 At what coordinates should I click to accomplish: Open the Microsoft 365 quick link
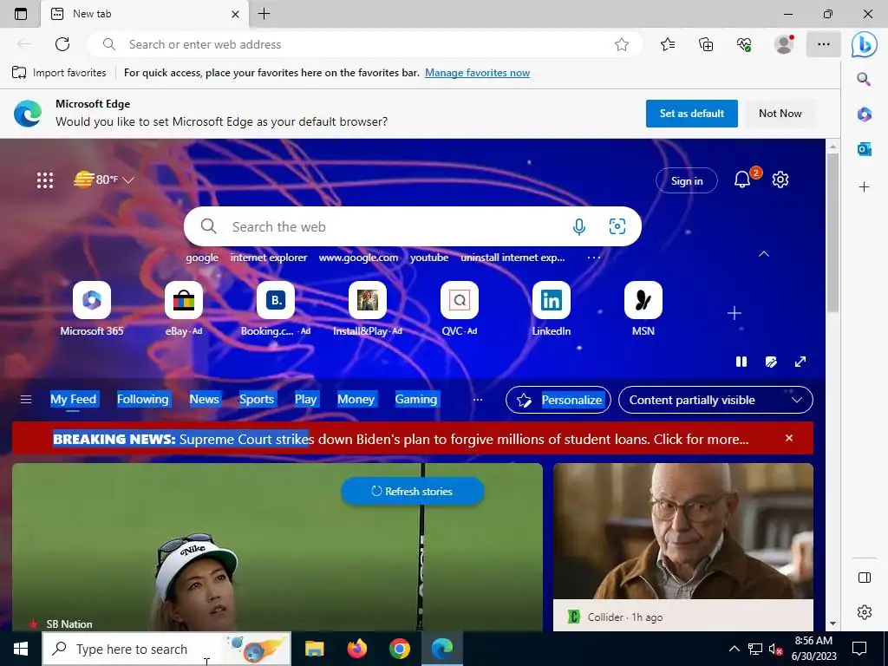pos(92,310)
